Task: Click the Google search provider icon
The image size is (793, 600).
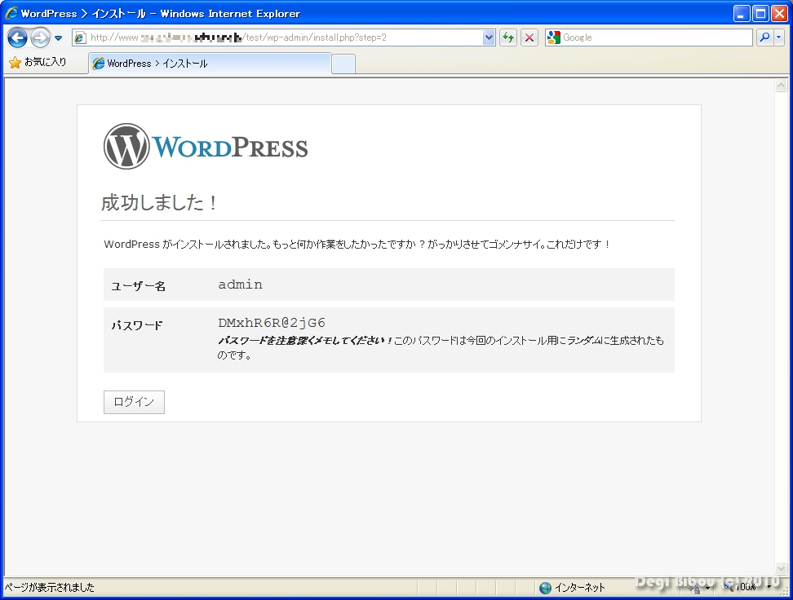Action: click(554, 37)
